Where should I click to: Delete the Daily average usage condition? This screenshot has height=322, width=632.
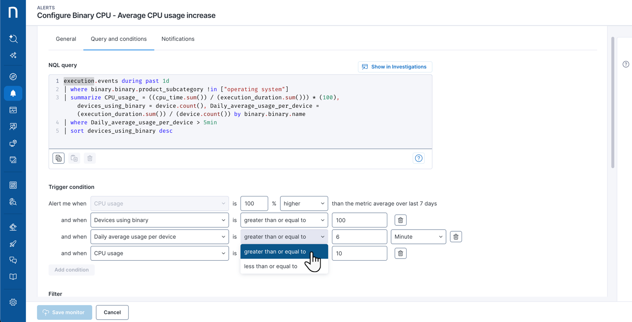(456, 237)
